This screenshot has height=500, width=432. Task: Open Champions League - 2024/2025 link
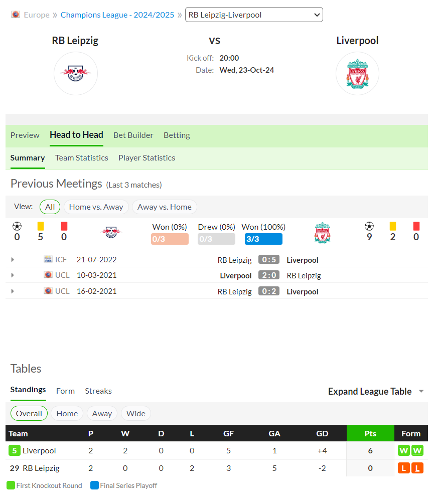(x=117, y=15)
